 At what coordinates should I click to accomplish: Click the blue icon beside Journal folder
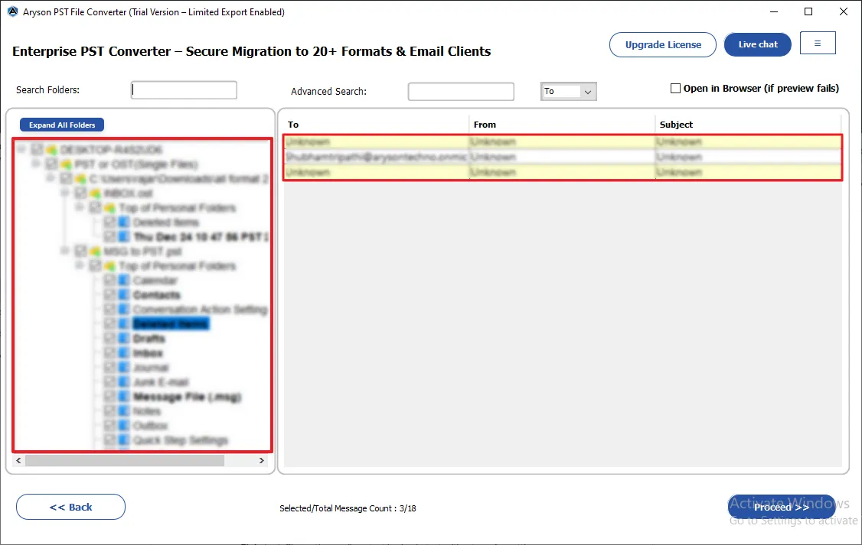[124, 368]
